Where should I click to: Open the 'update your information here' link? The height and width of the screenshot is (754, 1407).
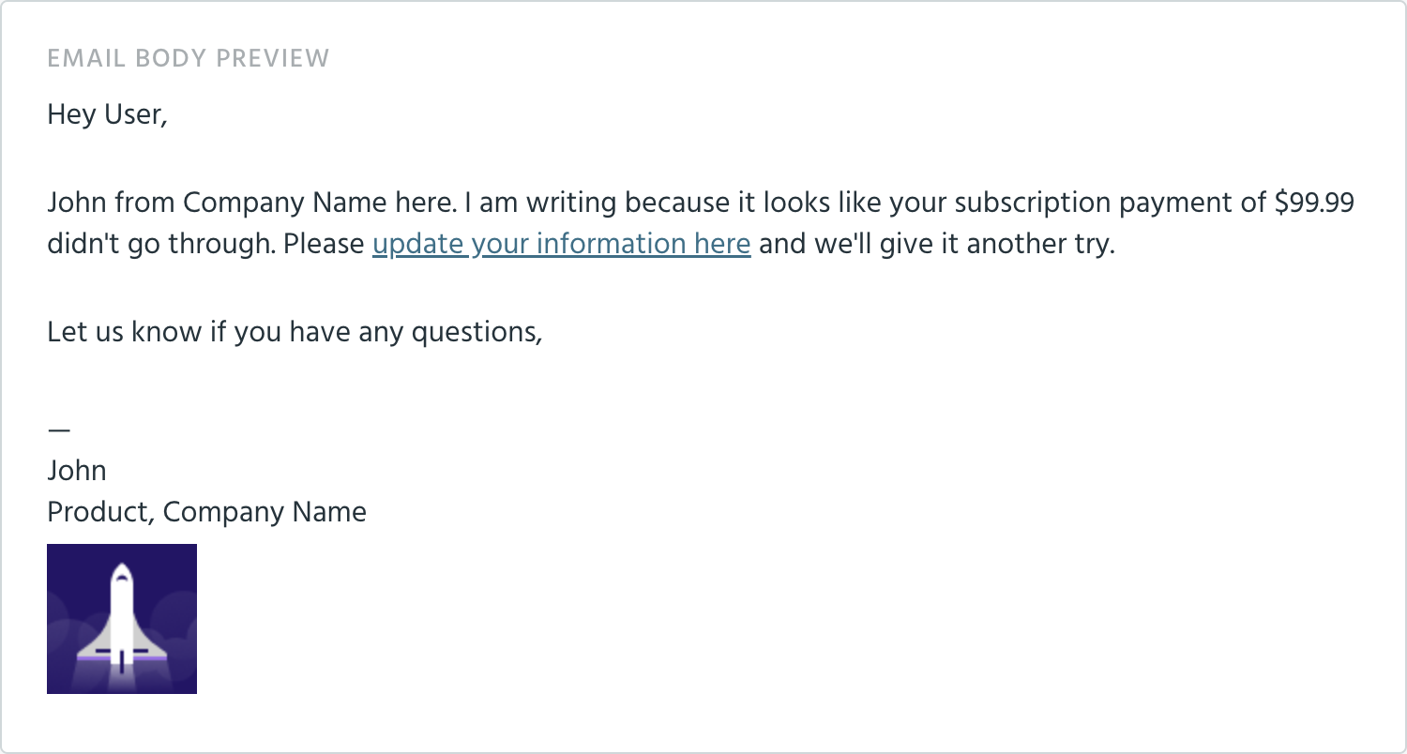[x=561, y=244]
